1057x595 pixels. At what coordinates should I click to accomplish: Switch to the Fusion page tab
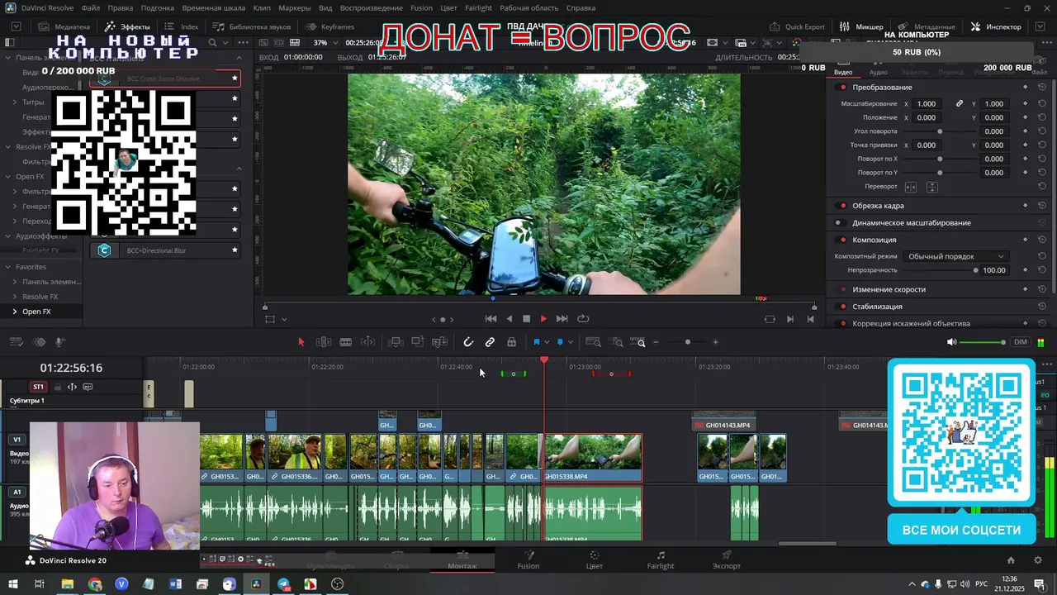[528, 560]
